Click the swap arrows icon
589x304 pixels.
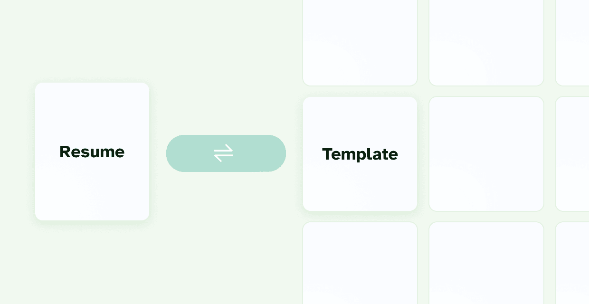click(x=223, y=153)
